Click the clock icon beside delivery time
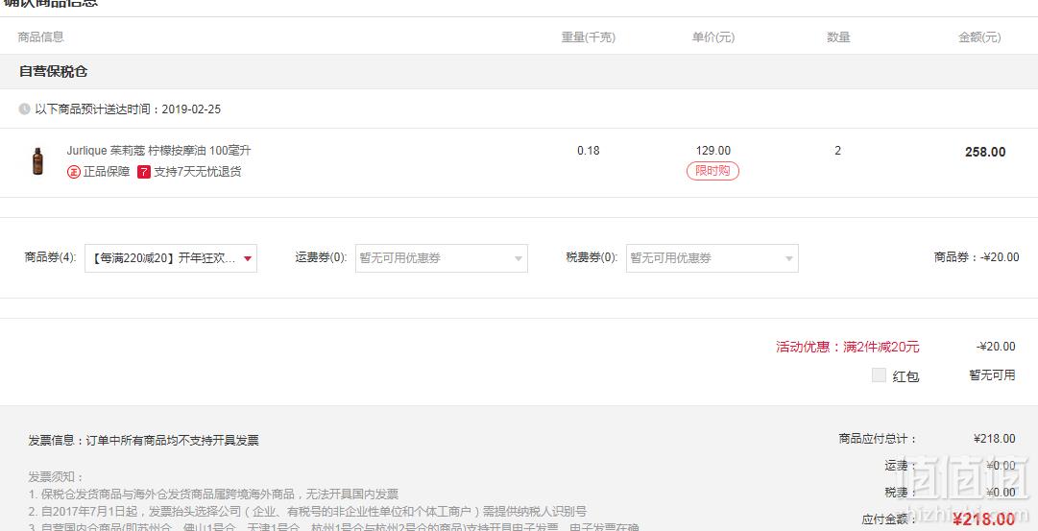 point(25,109)
